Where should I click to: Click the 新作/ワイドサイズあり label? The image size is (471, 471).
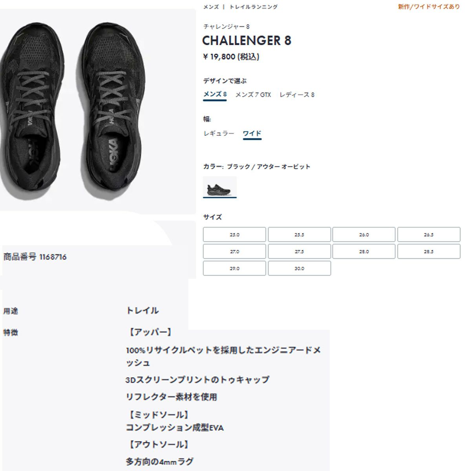click(429, 7)
